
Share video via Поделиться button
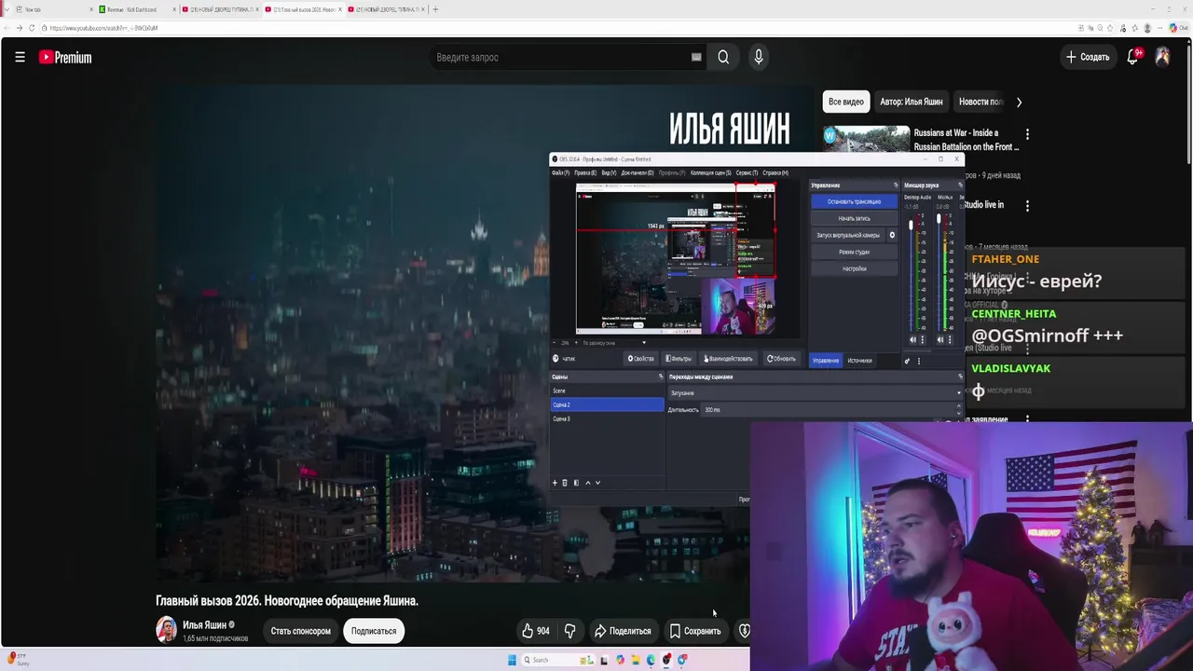click(x=623, y=631)
